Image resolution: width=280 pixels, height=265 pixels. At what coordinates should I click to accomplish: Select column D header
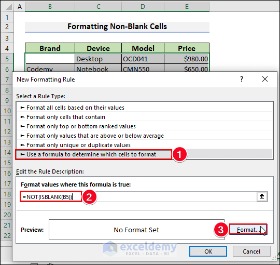pos(143,7)
